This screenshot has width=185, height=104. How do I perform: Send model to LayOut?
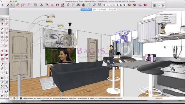click(x=140, y=5)
